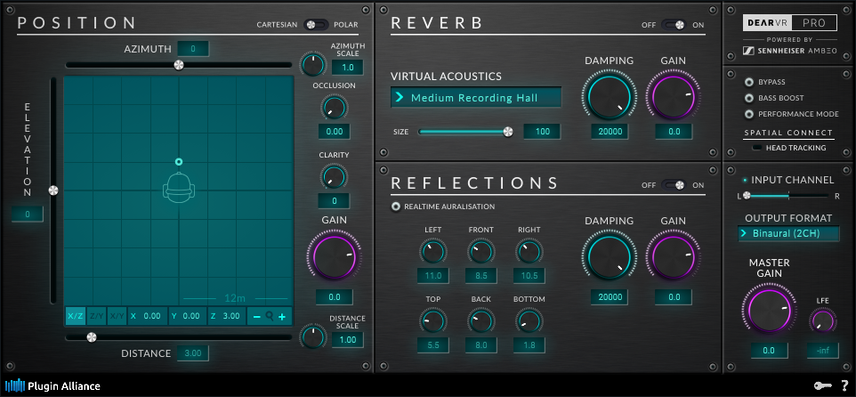Screen dimensions: 856x397
Task: Click the Azimuth Scale value field
Action: [x=348, y=68]
